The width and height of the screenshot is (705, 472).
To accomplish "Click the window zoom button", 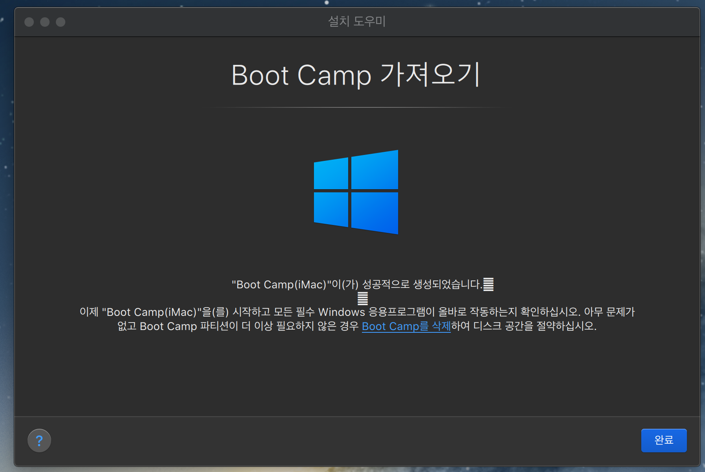I will [x=61, y=22].
